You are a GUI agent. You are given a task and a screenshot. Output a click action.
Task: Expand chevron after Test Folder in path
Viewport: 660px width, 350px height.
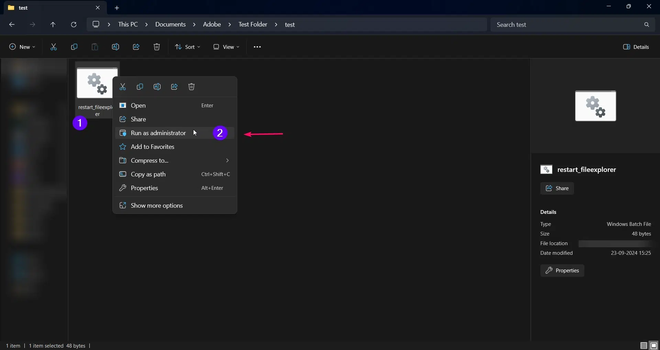tap(276, 24)
